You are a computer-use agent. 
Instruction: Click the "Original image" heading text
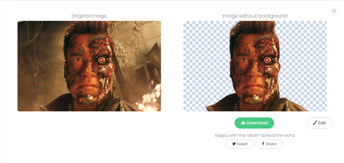(89, 16)
